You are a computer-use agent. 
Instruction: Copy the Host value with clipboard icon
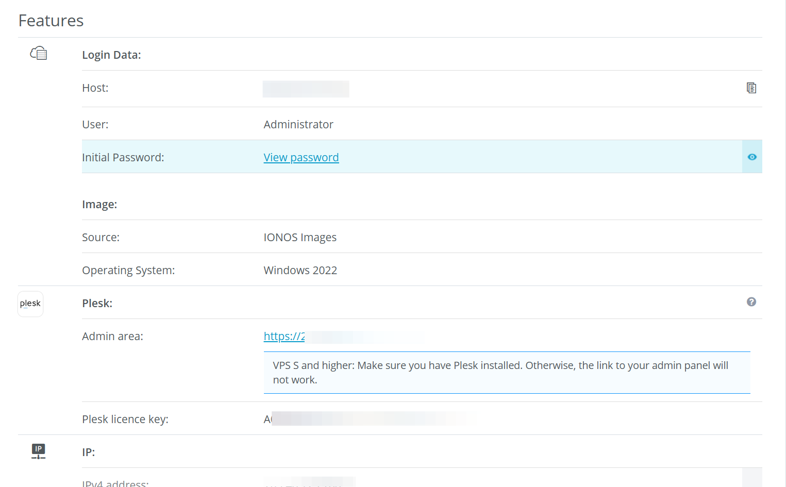pos(751,88)
